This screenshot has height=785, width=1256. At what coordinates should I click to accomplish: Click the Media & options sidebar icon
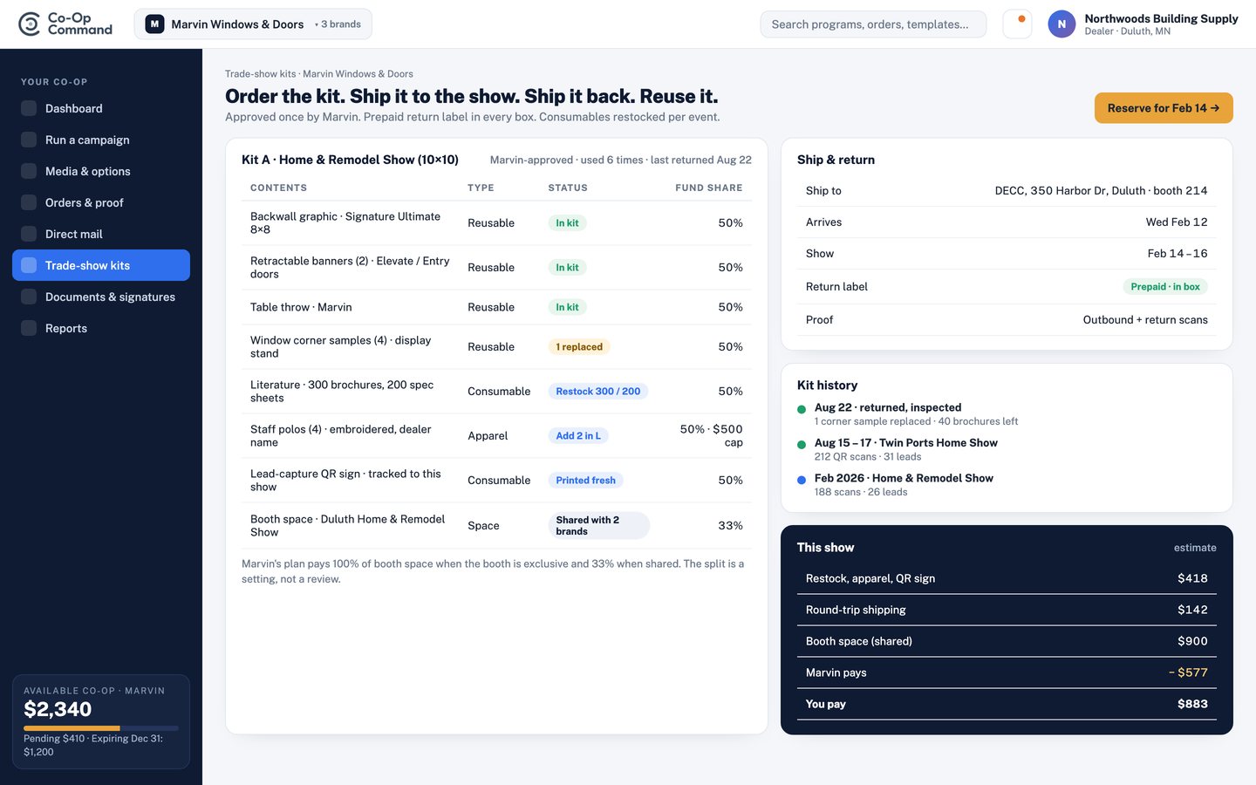pyautogui.click(x=29, y=171)
